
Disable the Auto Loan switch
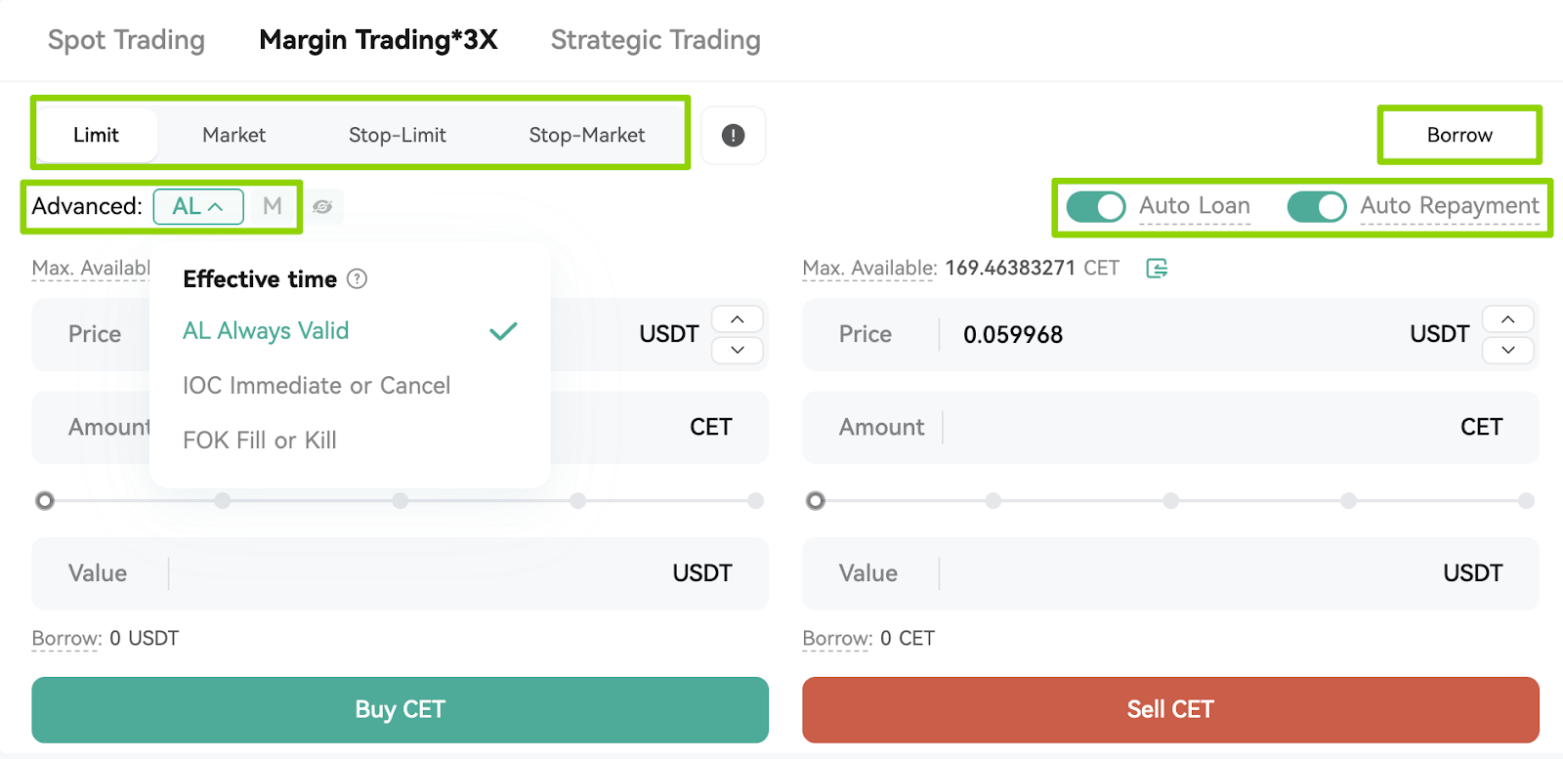(1096, 206)
